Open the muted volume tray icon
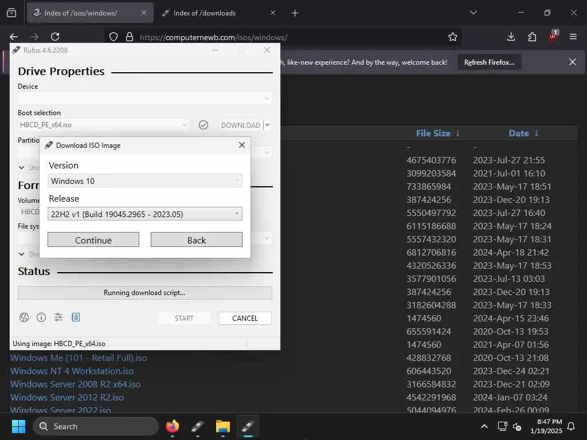 point(517,426)
